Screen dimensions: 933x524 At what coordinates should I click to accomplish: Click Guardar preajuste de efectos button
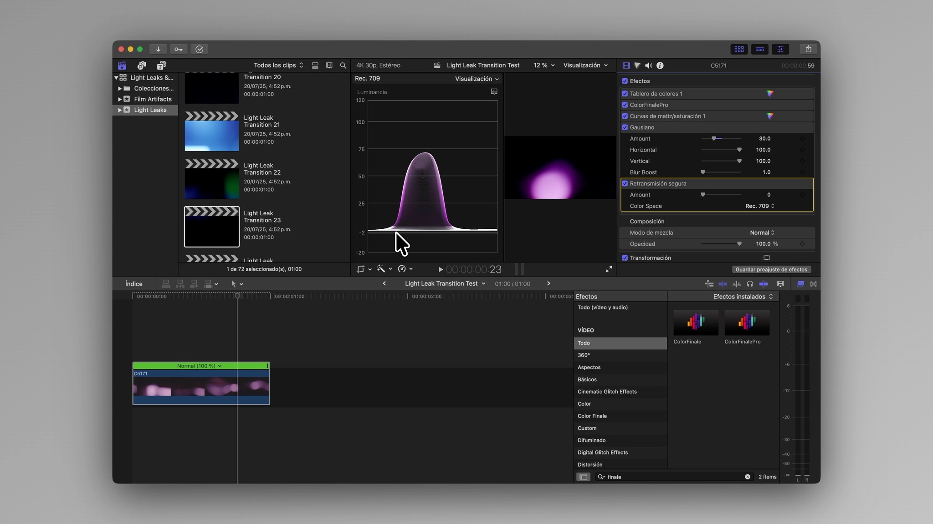pyautogui.click(x=771, y=270)
